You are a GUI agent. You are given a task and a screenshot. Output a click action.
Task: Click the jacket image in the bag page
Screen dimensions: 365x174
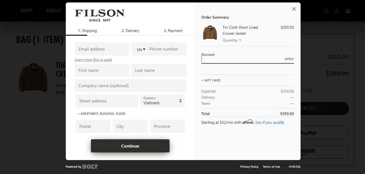point(33,78)
